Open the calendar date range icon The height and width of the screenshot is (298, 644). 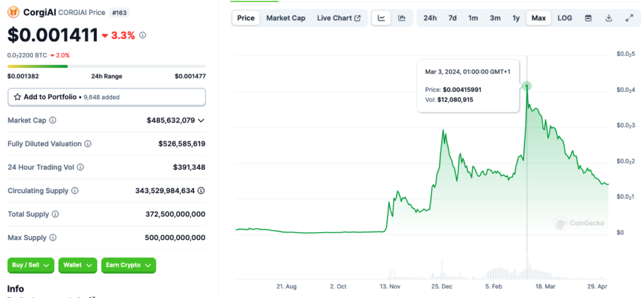point(588,18)
